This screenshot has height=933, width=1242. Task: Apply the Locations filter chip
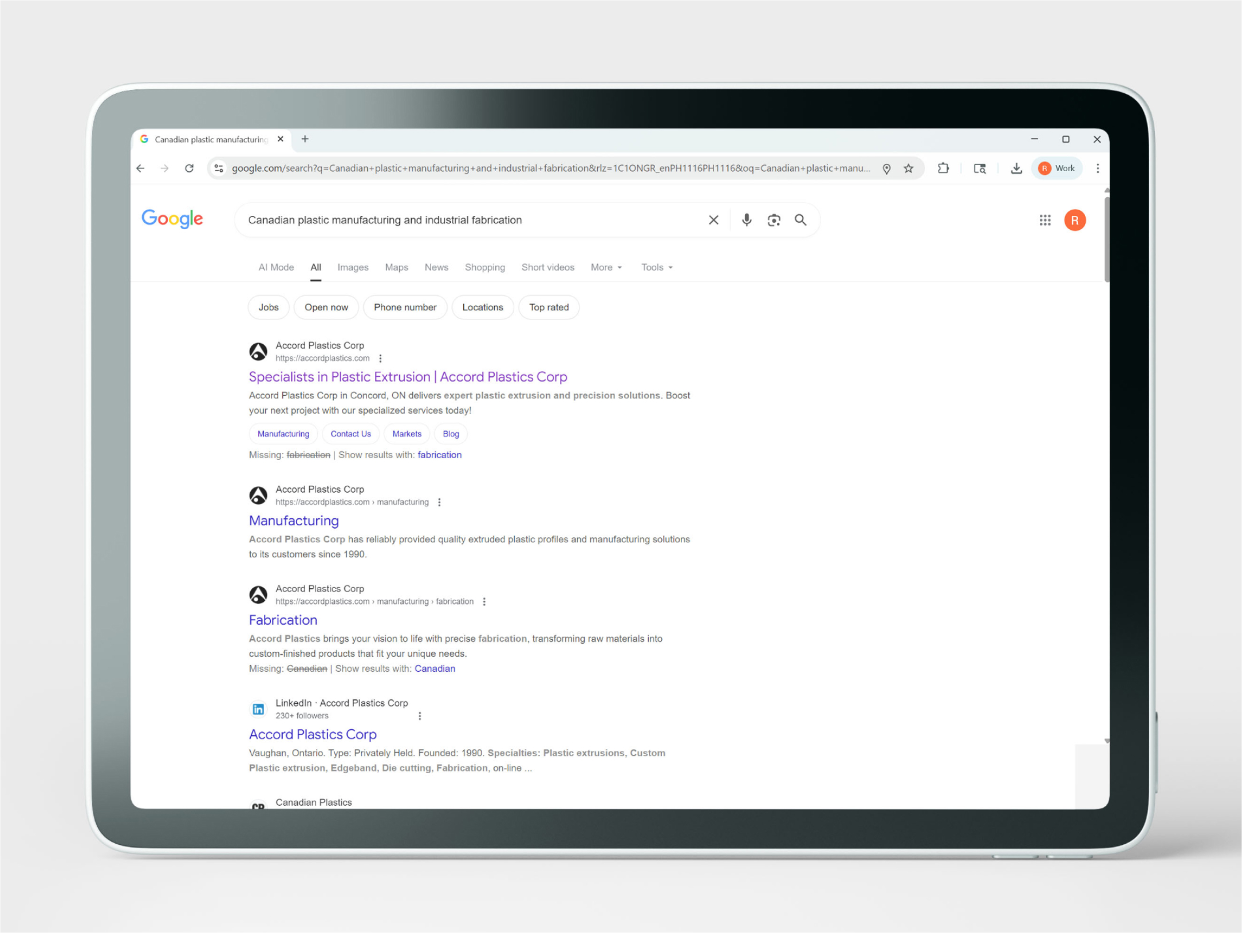coord(483,308)
